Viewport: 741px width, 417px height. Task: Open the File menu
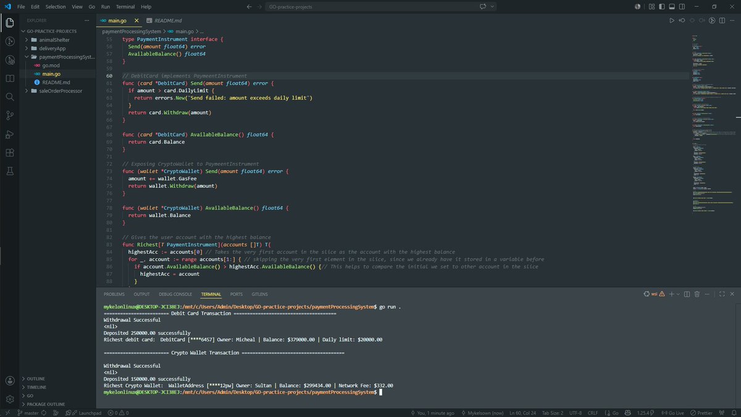pos(22,6)
